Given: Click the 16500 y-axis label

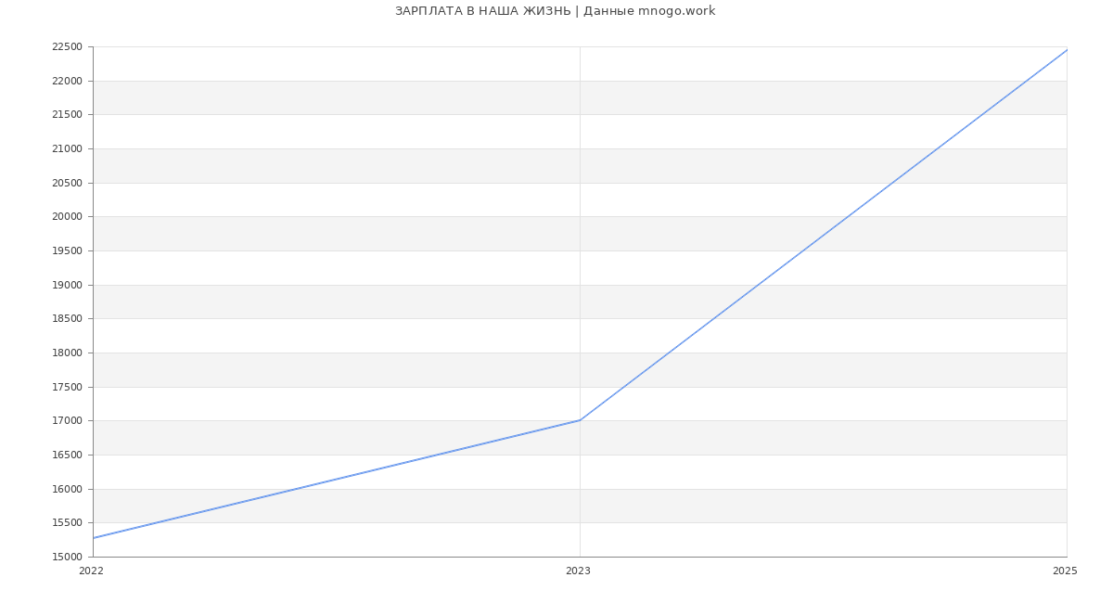Looking at the screenshot, I should tap(67, 455).
